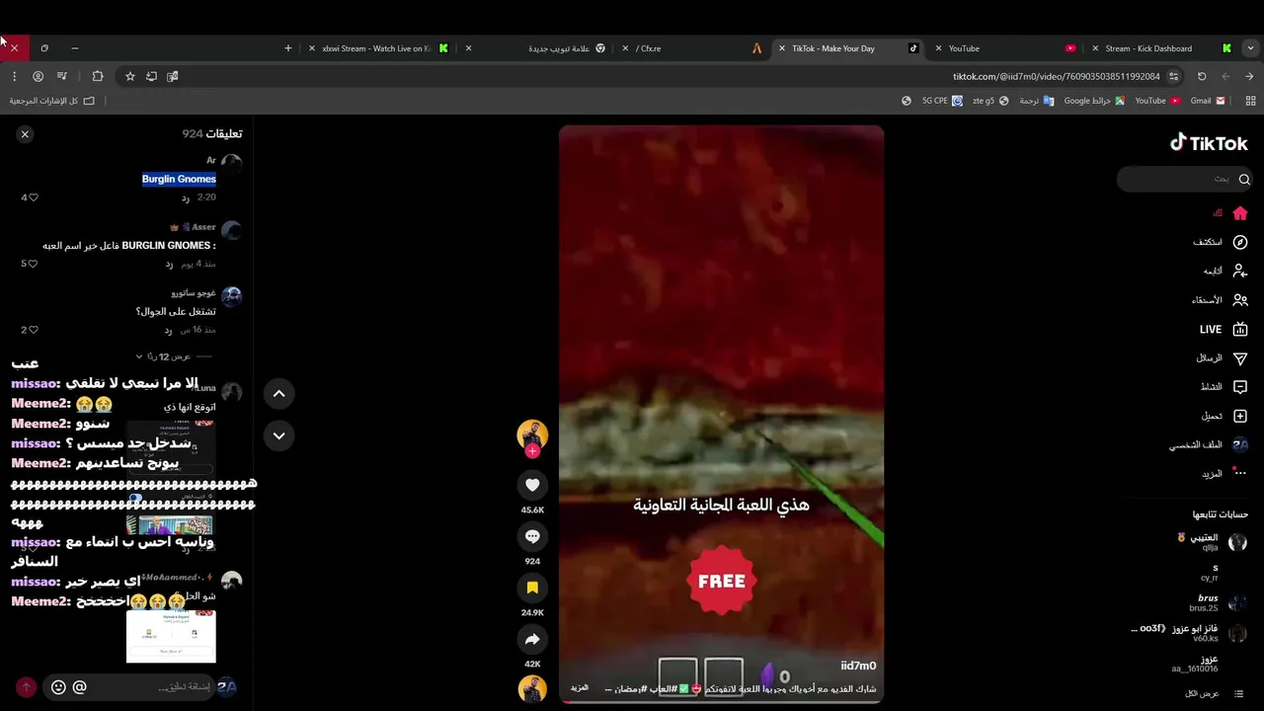The width and height of the screenshot is (1264, 711).
Task: Bookmark this page with the star icon
Action: click(129, 76)
